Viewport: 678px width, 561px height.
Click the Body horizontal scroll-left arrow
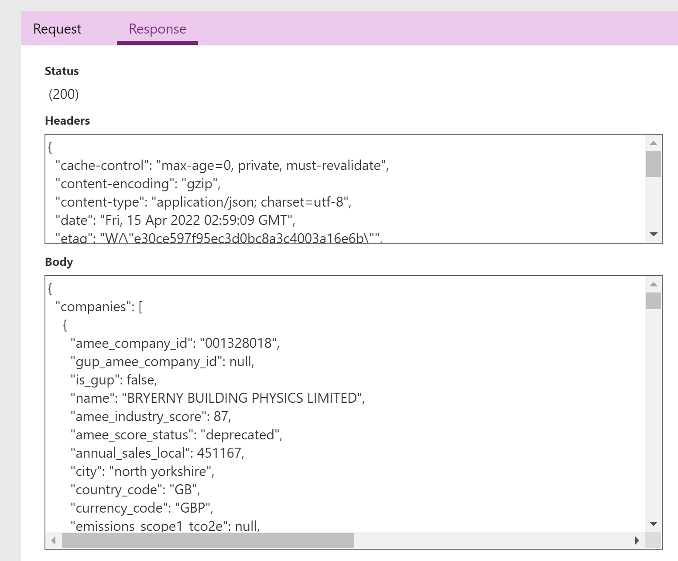click(54, 541)
